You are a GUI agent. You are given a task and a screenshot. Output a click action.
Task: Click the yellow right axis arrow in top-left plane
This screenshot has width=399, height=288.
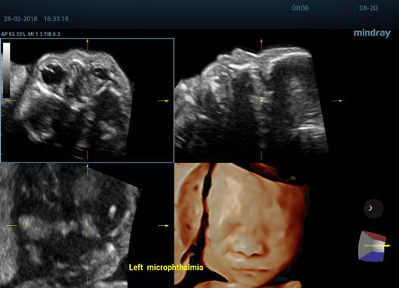click(163, 101)
